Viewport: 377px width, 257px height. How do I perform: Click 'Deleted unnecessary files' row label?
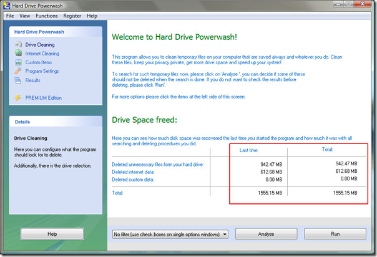[x=158, y=165]
